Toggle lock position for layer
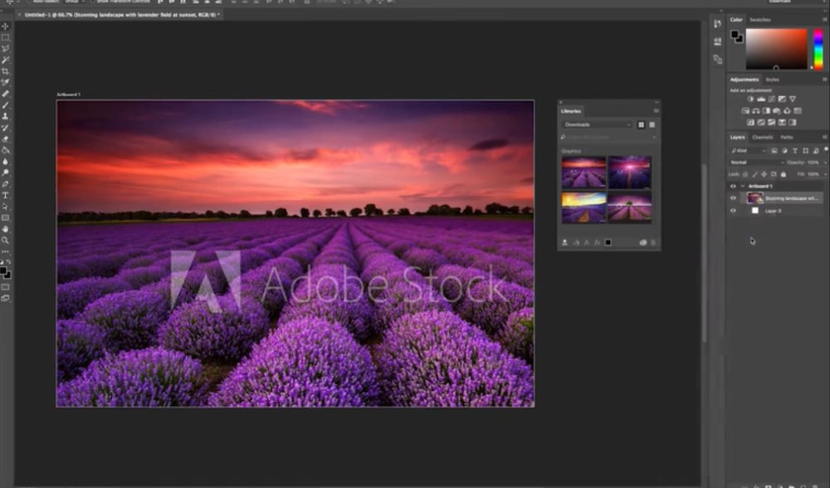This screenshot has height=488, width=830. (x=764, y=174)
